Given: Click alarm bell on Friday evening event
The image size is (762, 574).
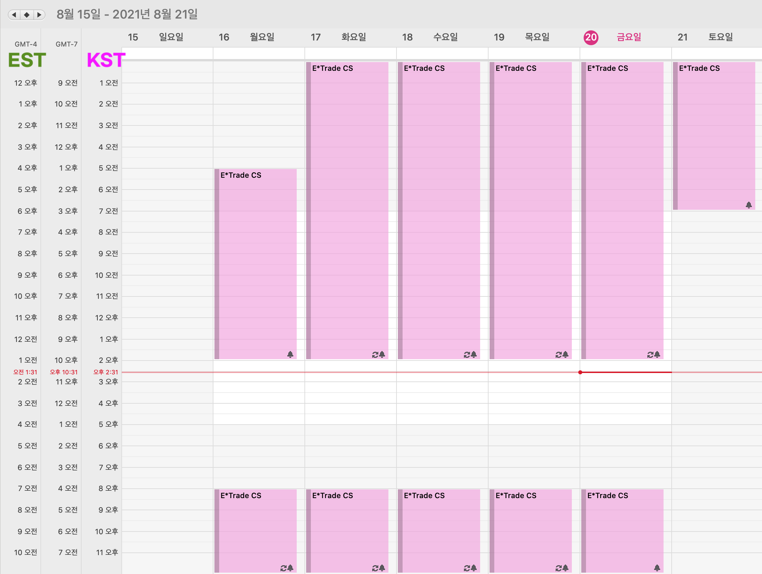Looking at the screenshot, I should (x=657, y=568).
